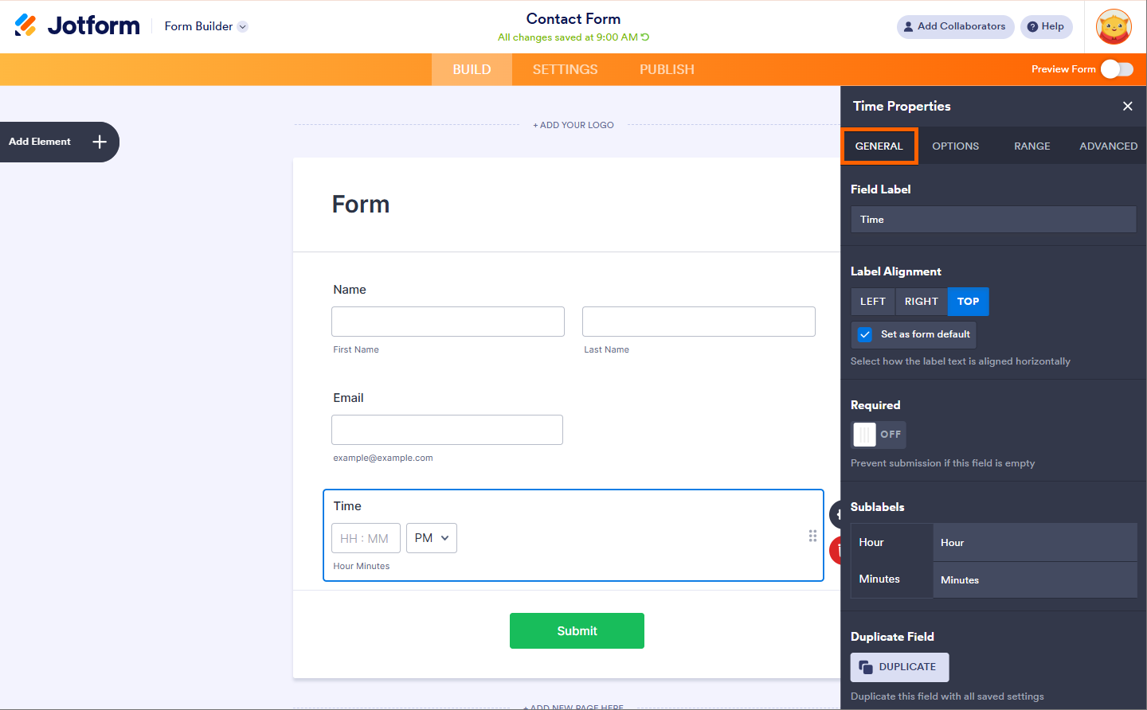The image size is (1147, 710).
Task: Open the SETTINGS tab
Action: coord(565,69)
